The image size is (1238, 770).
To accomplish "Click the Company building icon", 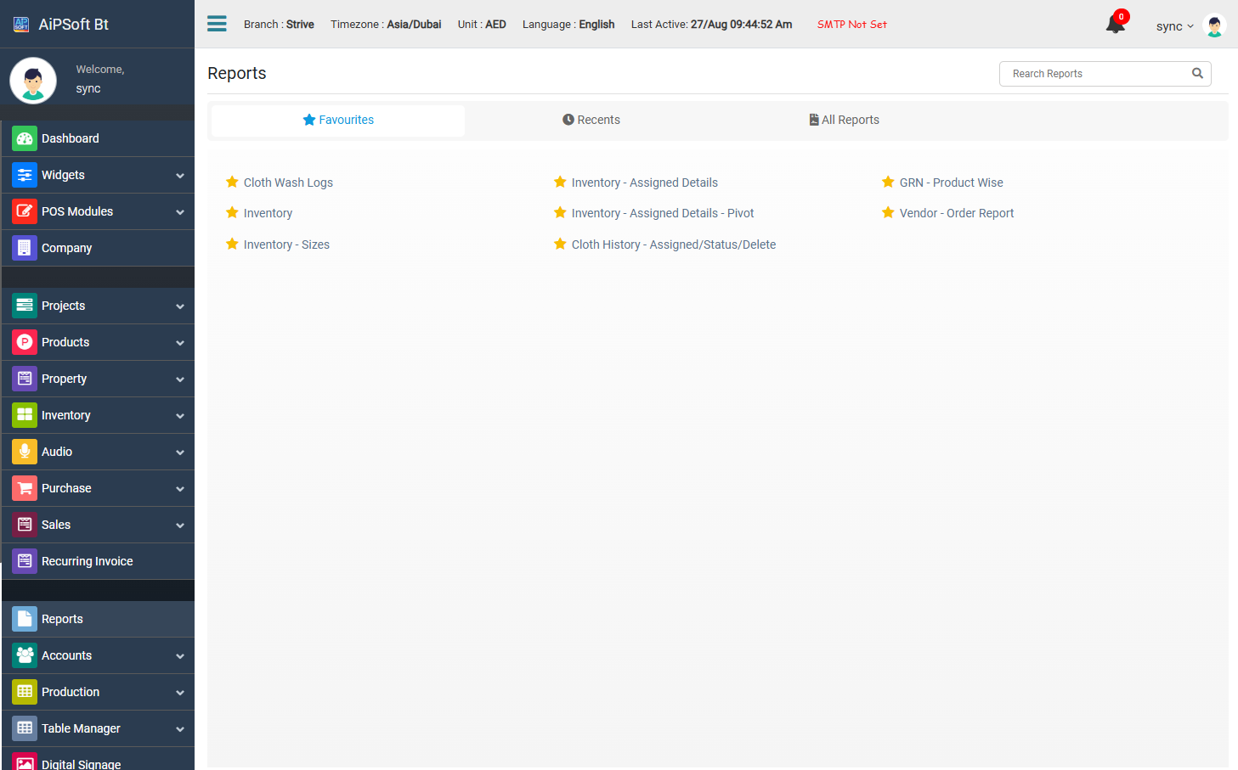I will pos(25,248).
